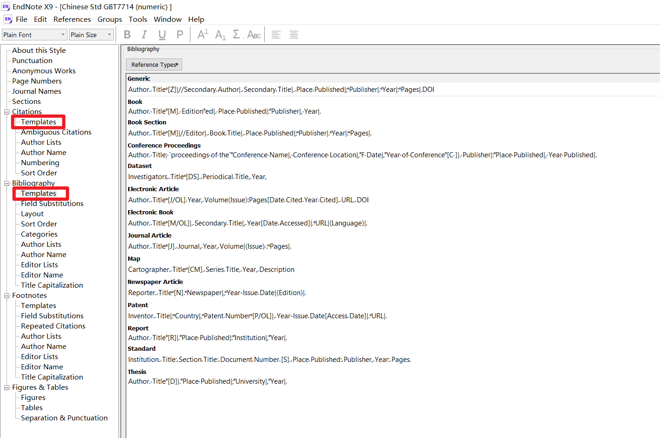
Task: Apply Superscript formatting
Action: point(203,34)
